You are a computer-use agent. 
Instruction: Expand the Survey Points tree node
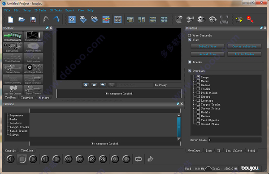194,108
